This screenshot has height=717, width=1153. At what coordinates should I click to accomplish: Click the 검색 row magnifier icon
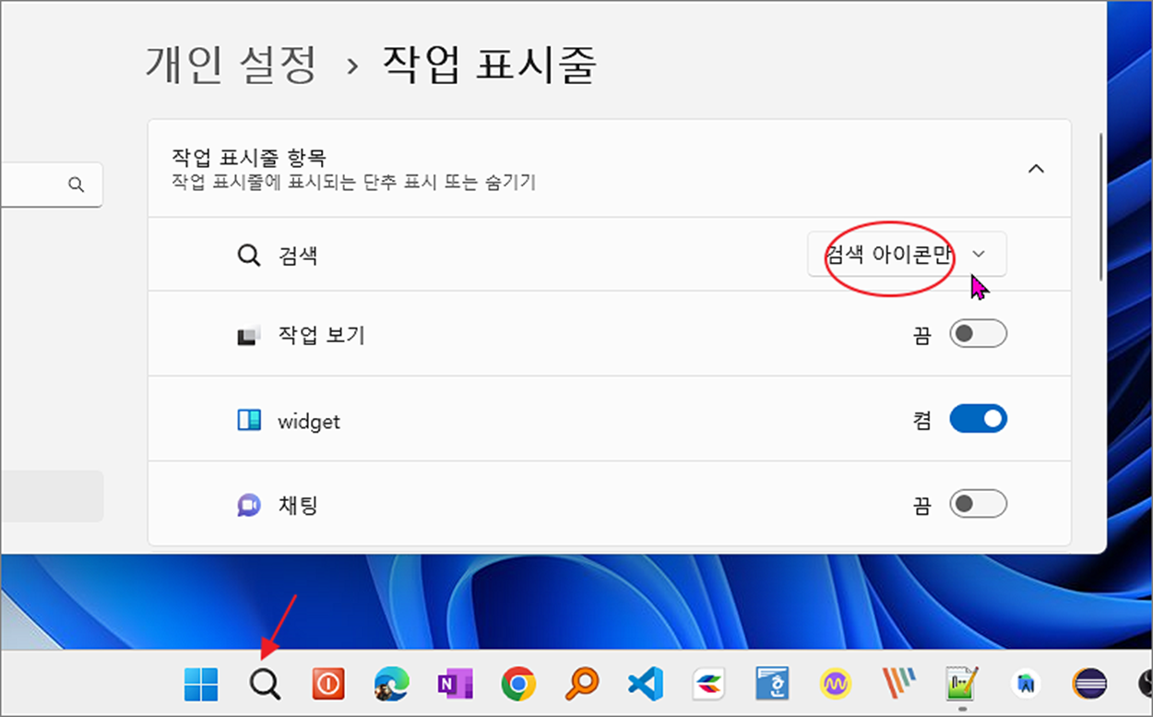(x=248, y=256)
